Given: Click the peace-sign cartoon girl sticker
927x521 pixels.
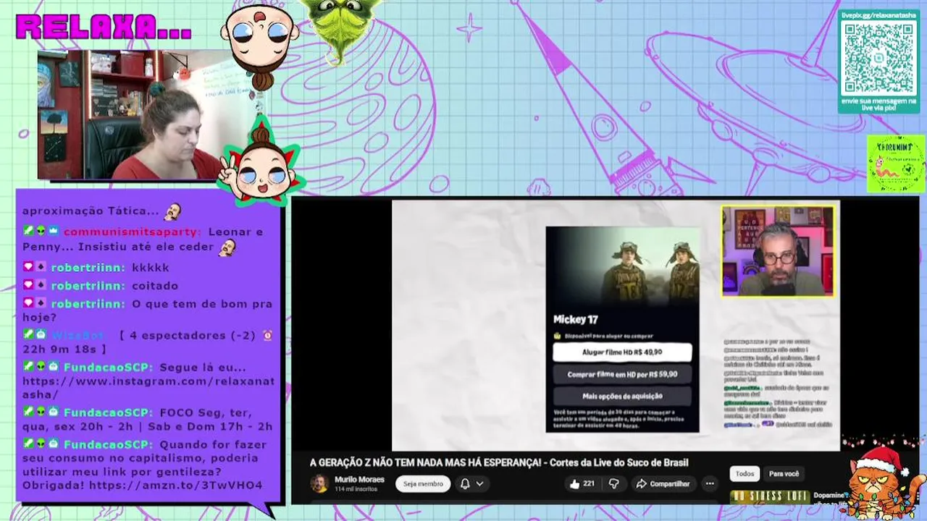Looking at the screenshot, I should (x=260, y=164).
